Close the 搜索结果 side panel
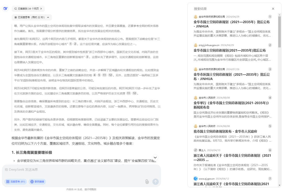283x192 pixels. [x=273, y=9]
